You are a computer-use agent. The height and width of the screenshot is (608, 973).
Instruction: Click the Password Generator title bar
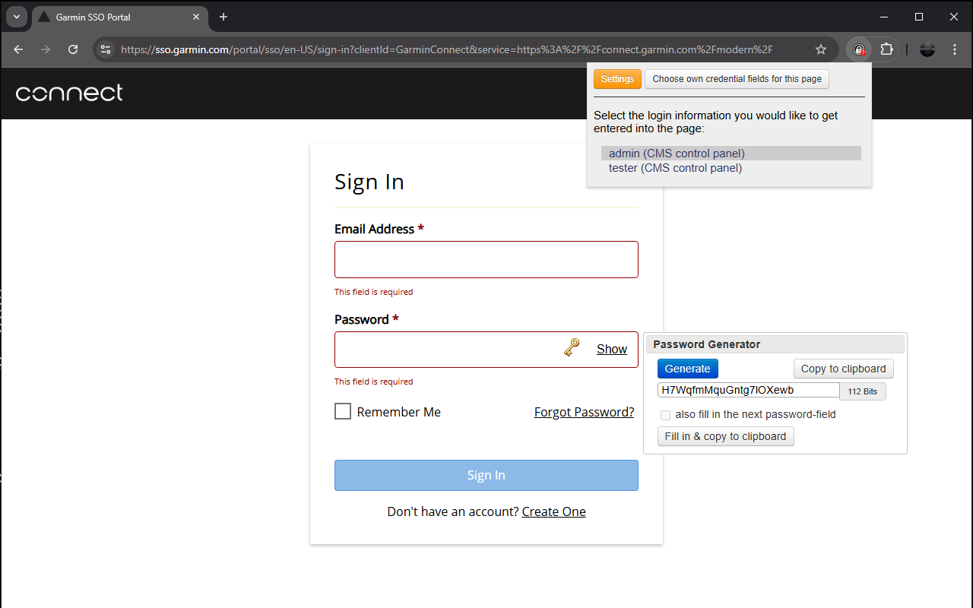[775, 344]
